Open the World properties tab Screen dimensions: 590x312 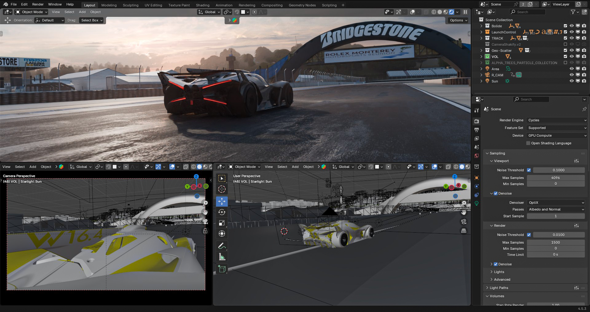pyautogui.click(x=477, y=156)
